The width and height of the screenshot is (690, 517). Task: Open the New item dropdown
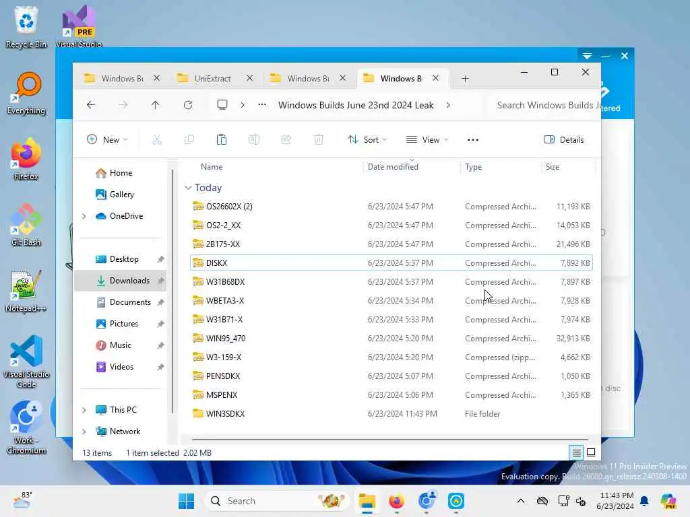107,140
